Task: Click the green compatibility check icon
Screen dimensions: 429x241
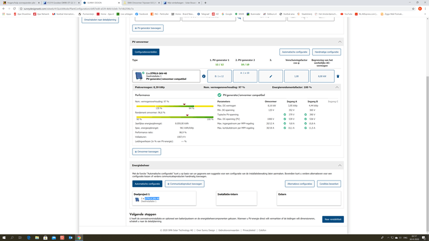Action: [x=219, y=95]
